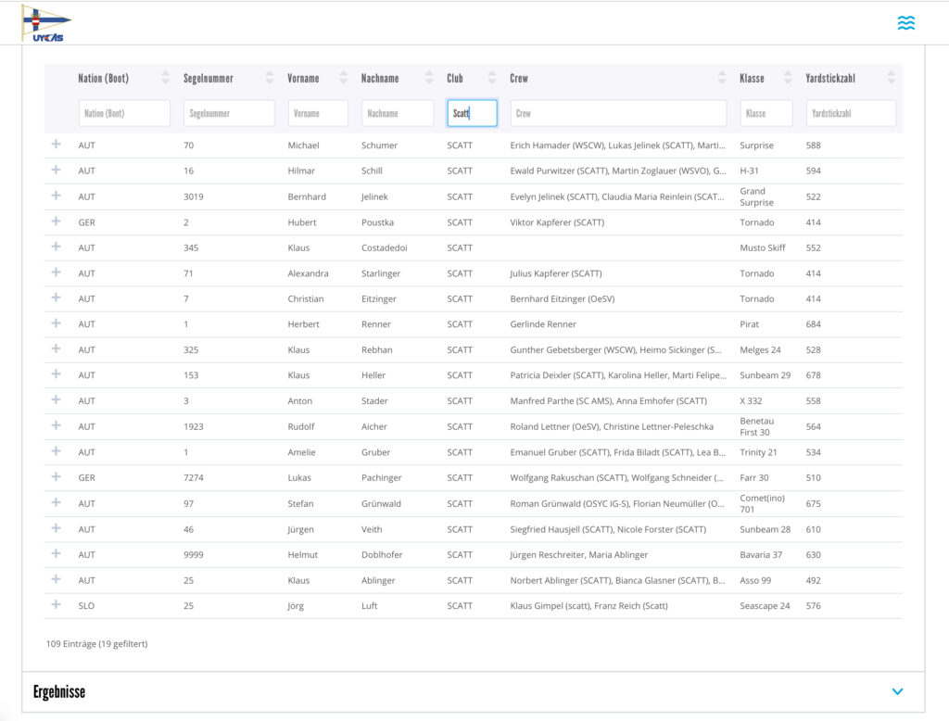949x721 pixels.
Task: Expand row of Klaus Rebhan
Action: pos(57,348)
